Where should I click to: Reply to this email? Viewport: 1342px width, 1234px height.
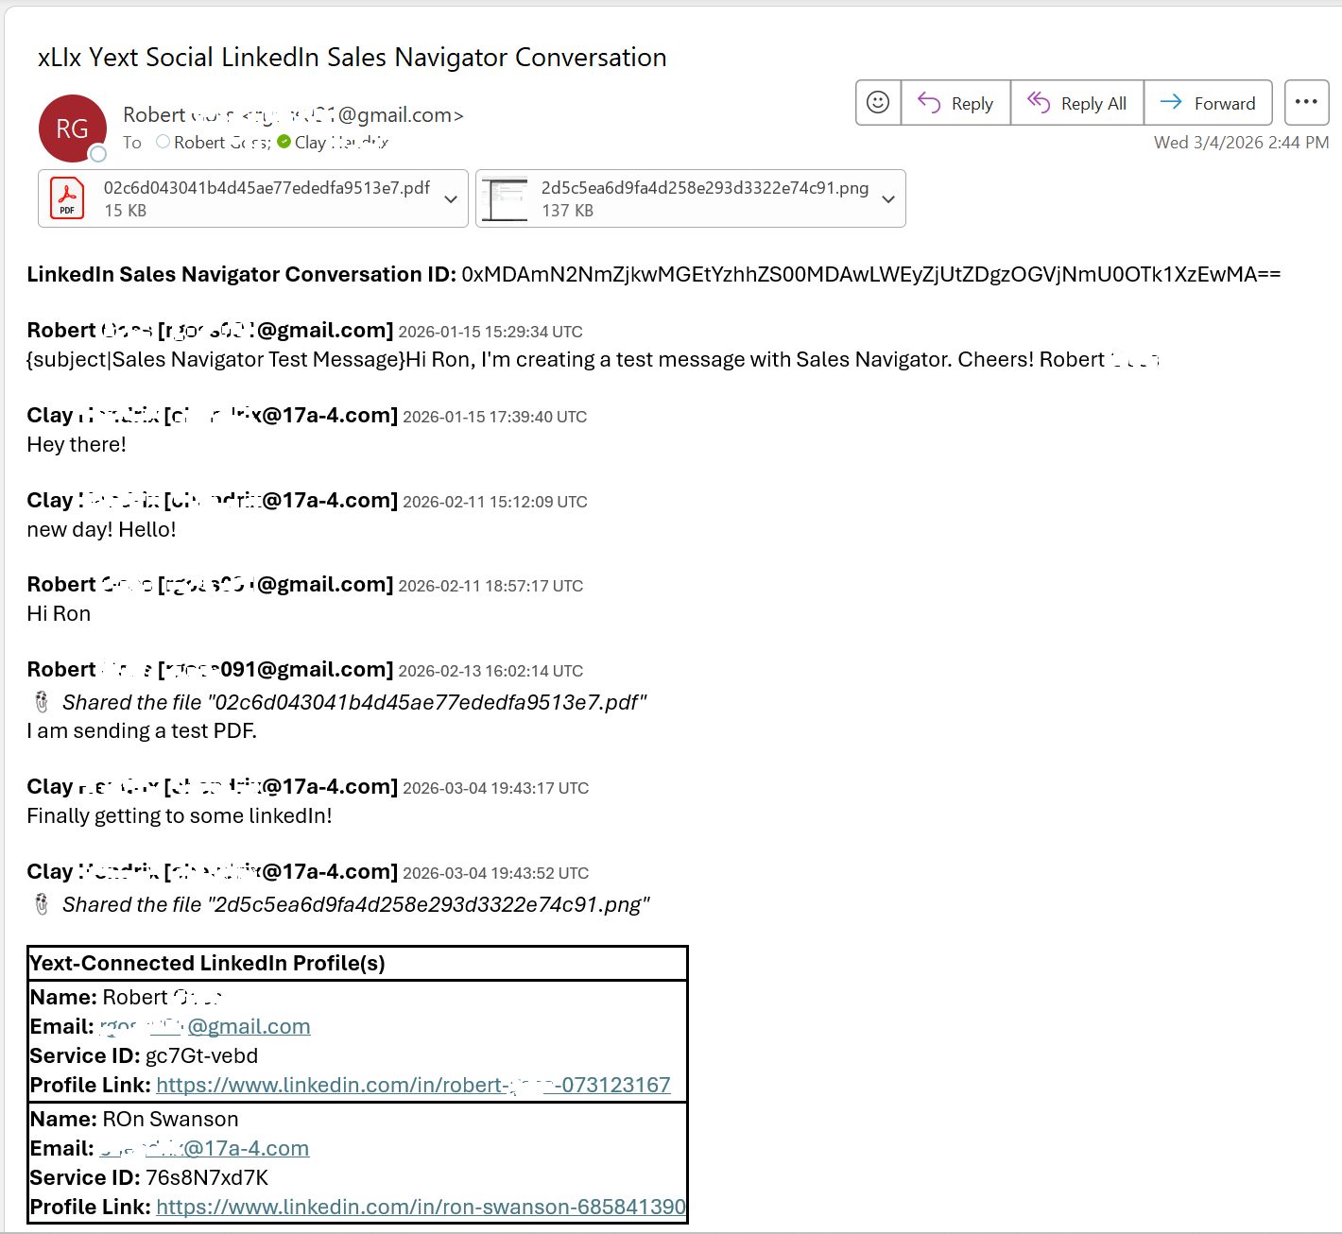[x=955, y=102]
